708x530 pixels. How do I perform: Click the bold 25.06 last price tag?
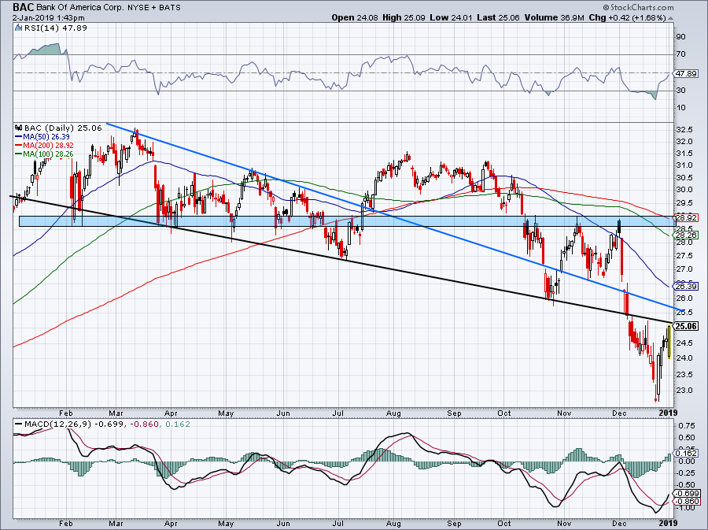pyautogui.click(x=686, y=326)
